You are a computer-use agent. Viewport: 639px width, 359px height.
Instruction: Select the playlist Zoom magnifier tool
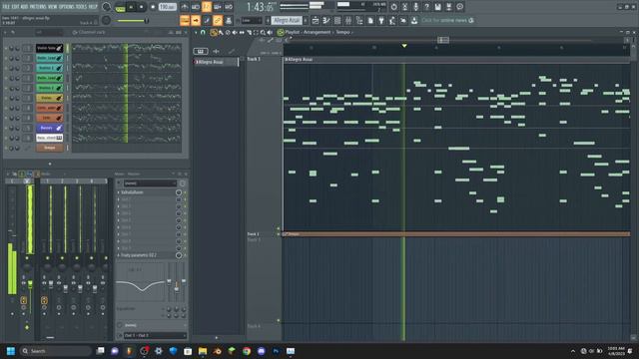tap(263, 32)
